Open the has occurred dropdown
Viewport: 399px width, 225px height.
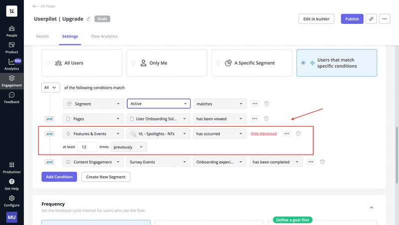pos(220,134)
